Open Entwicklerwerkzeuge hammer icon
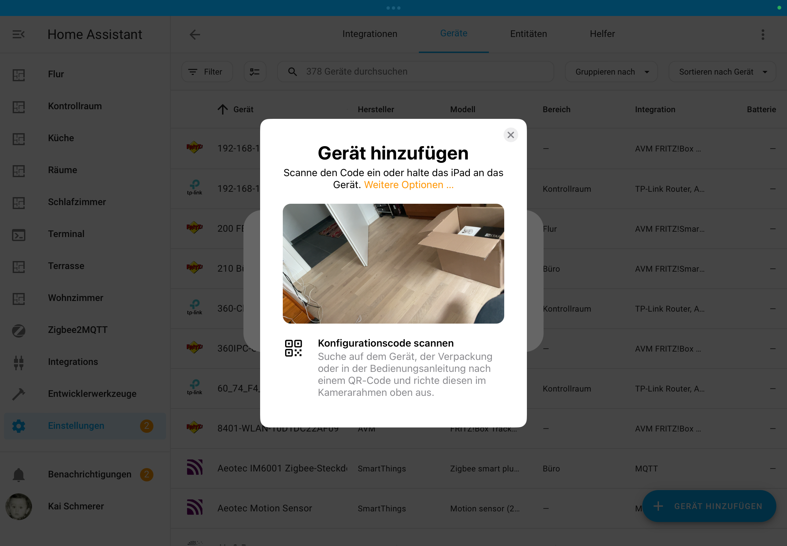The height and width of the screenshot is (546, 787). [18, 394]
